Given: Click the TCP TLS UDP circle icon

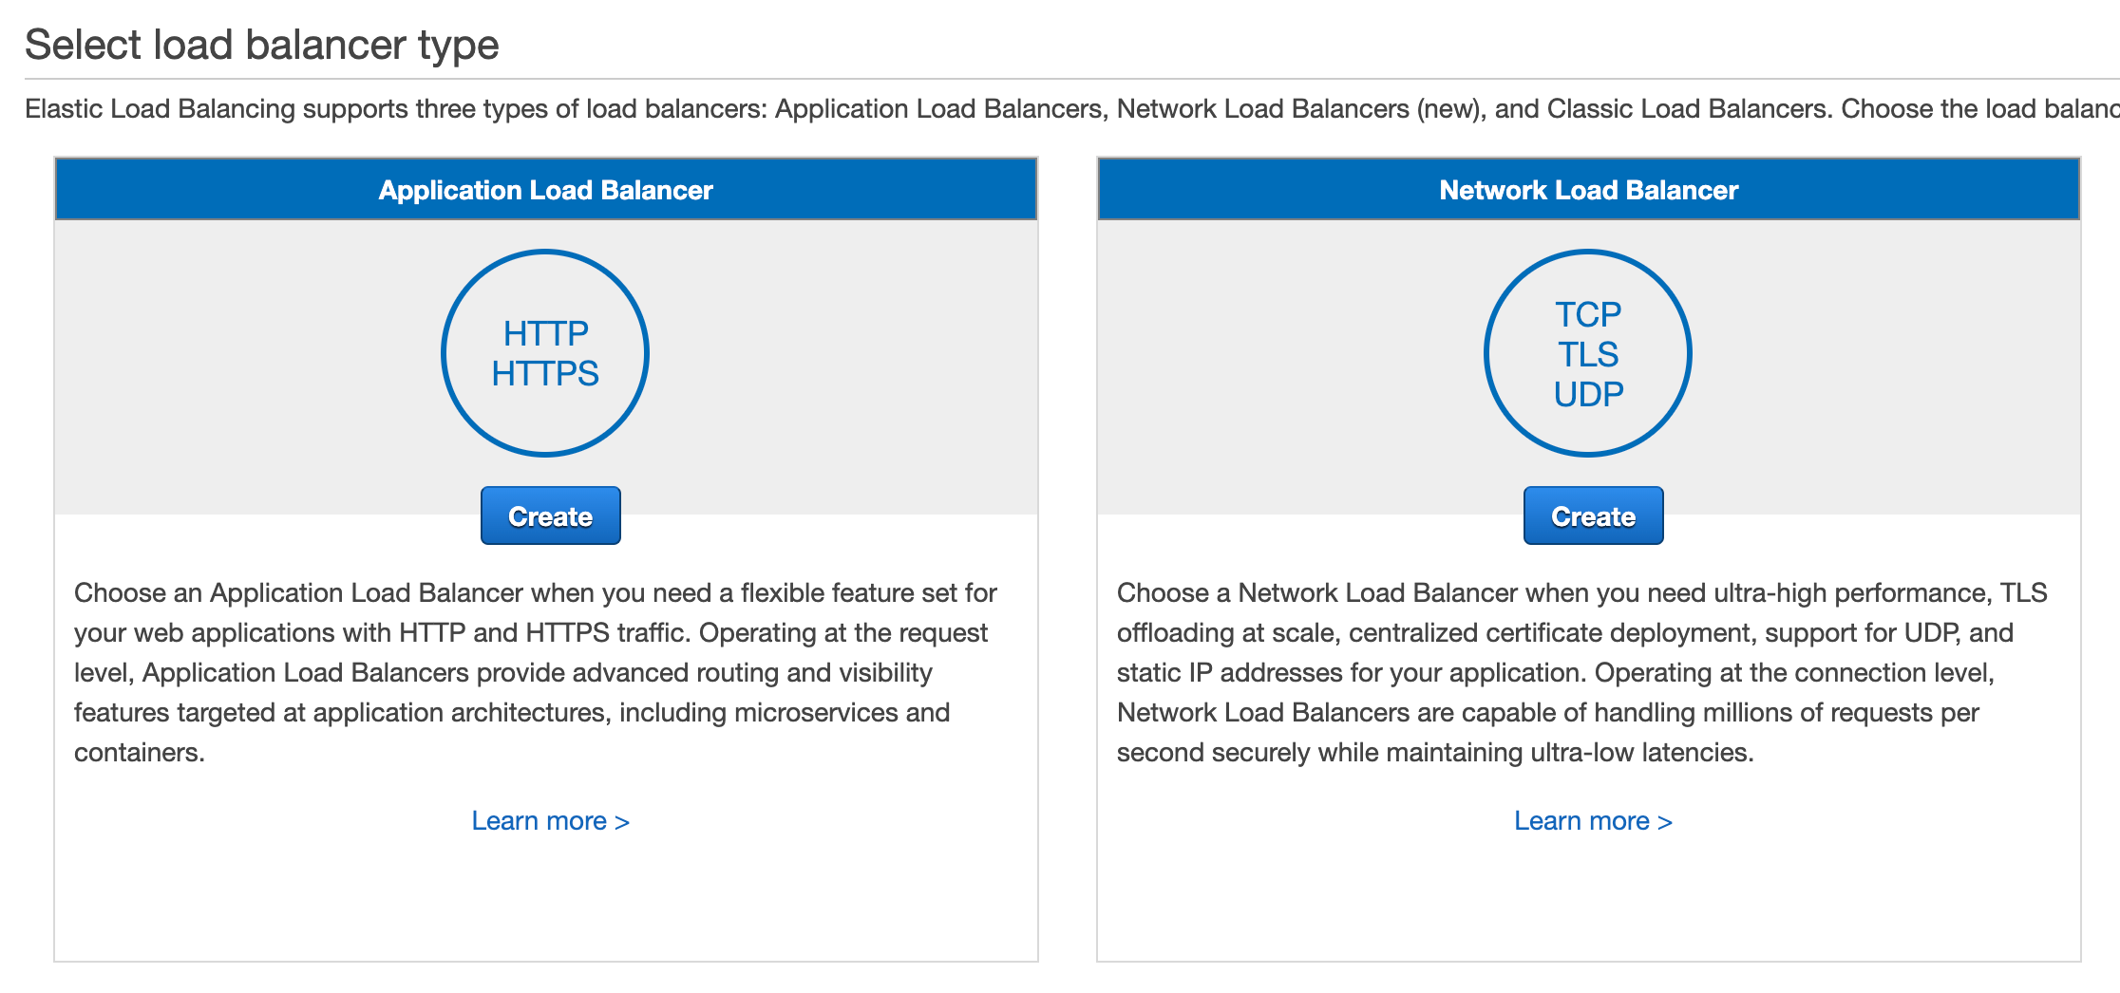Looking at the screenshot, I should click(1588, 353).
